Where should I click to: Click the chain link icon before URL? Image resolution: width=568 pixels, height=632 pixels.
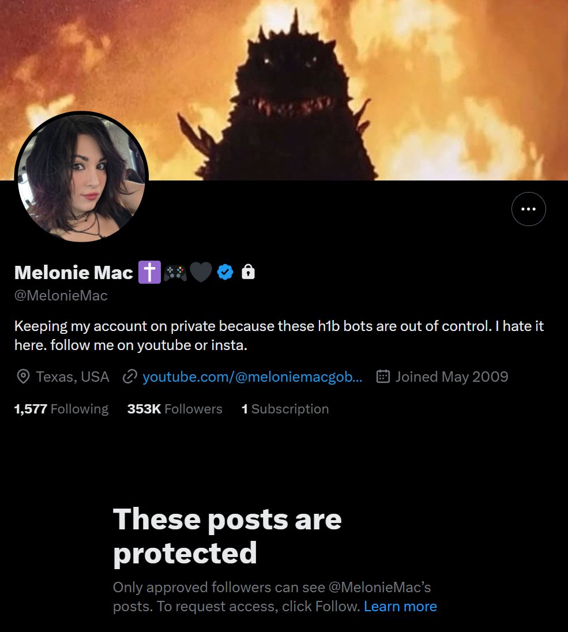click(x=130, y=377)
